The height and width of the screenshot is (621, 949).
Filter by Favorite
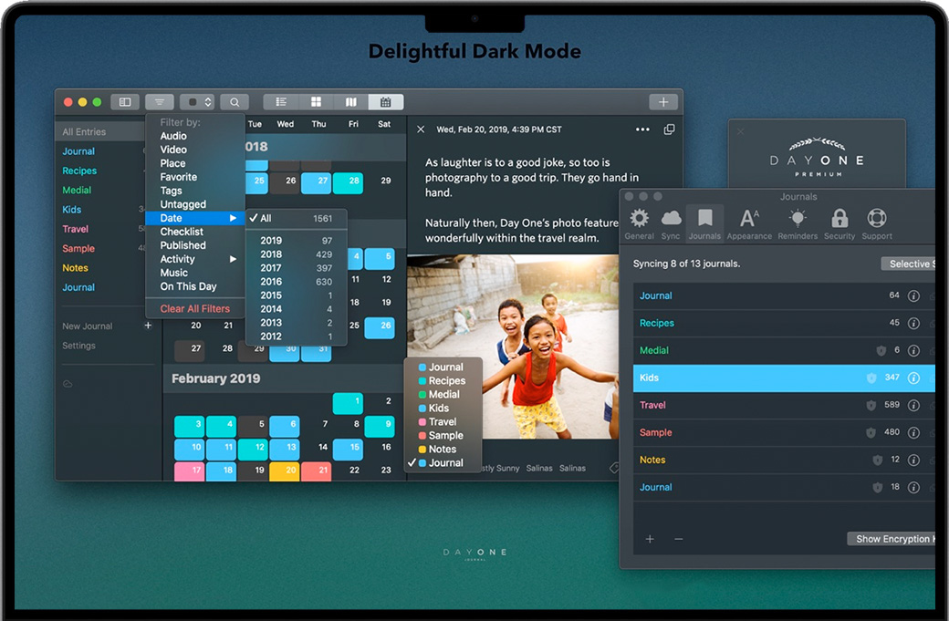pos(179,177)
